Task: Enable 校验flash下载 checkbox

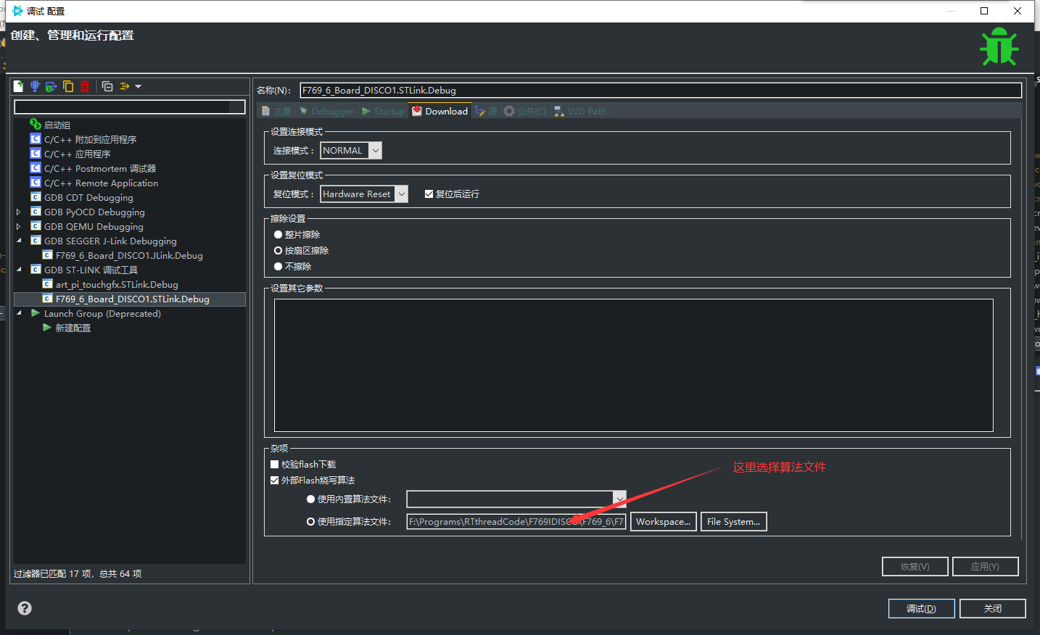Action: click(274, 464)
